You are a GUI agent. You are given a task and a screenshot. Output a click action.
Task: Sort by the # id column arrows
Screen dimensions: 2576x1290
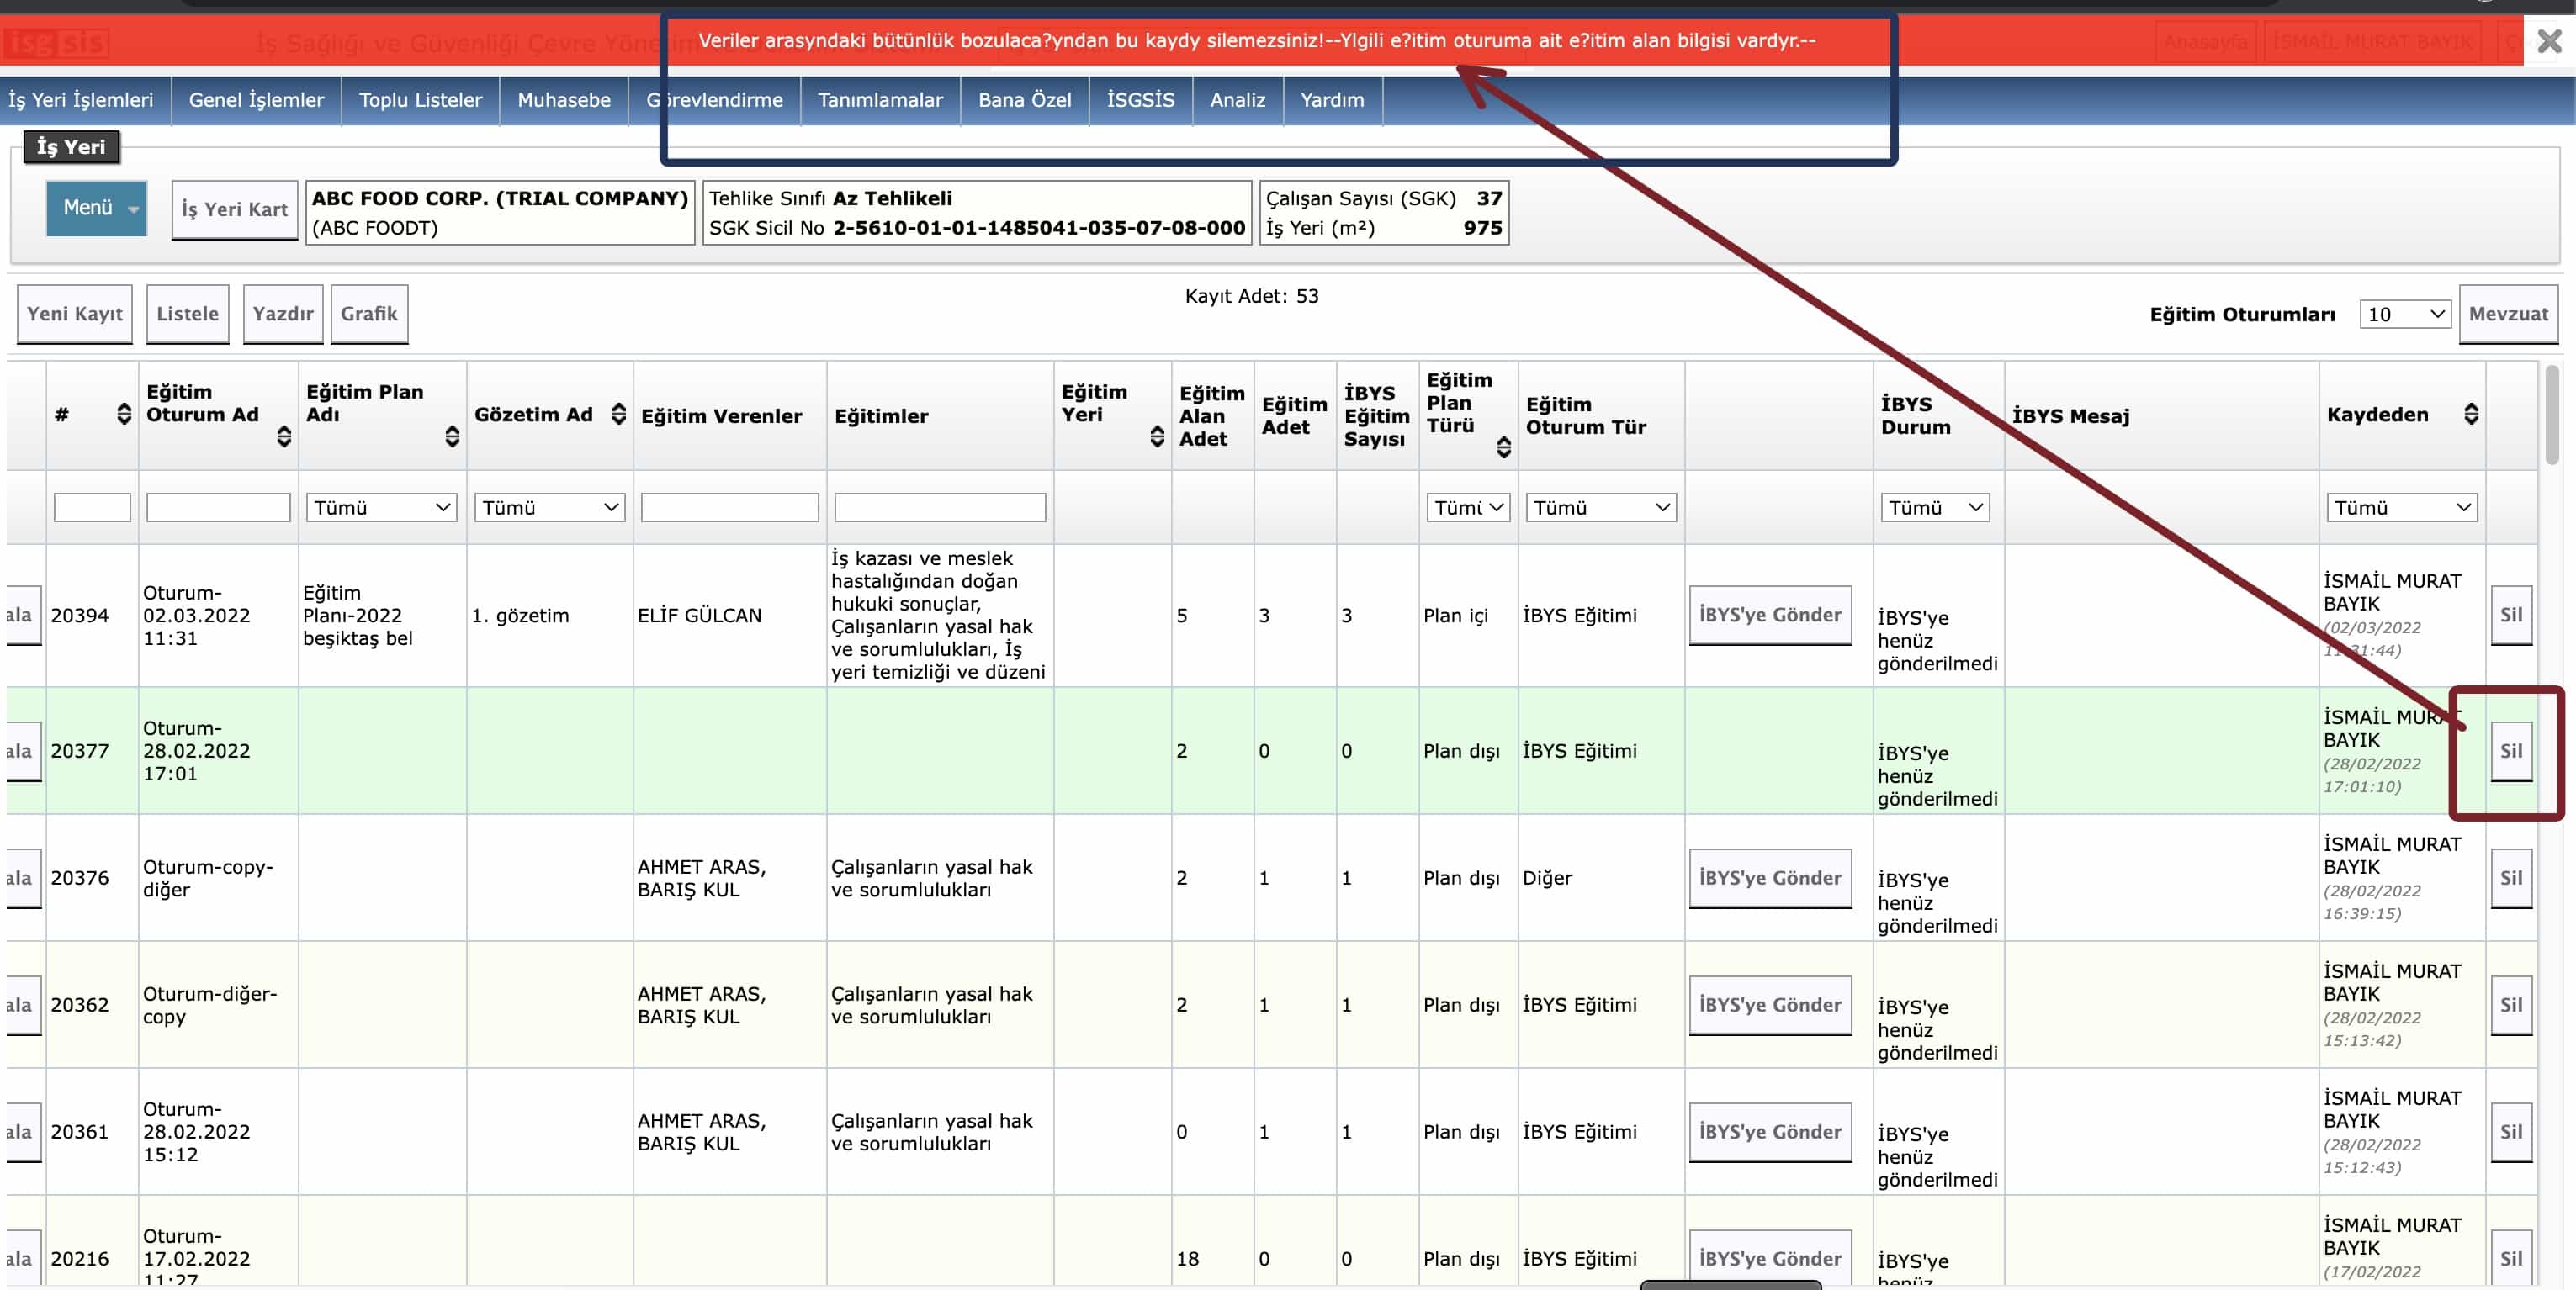coord(124,414)
